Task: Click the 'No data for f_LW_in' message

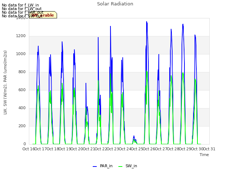Action: [20, 5]
